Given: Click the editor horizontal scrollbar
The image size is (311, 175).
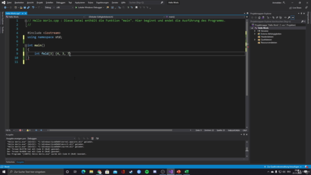Looking at the screenshot, I should click(x=111, y=130).
